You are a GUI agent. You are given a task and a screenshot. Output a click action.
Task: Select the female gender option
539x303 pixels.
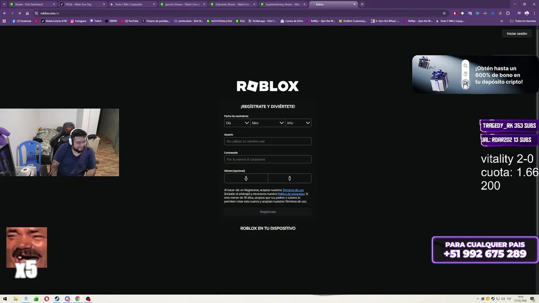(x=246, y=178)
